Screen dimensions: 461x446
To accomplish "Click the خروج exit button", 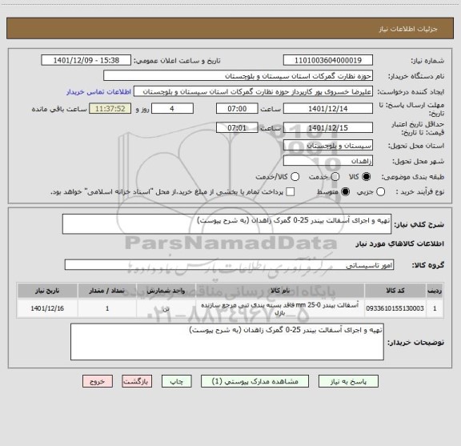I will (98, 381).
